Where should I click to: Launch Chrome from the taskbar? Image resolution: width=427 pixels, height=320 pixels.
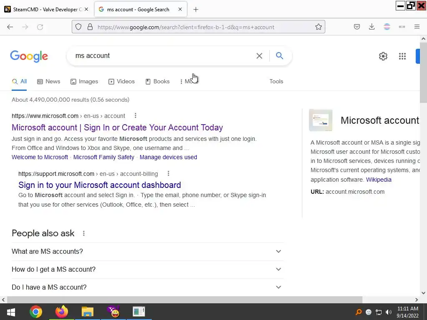pyautogui.click(x=36, y=312)
